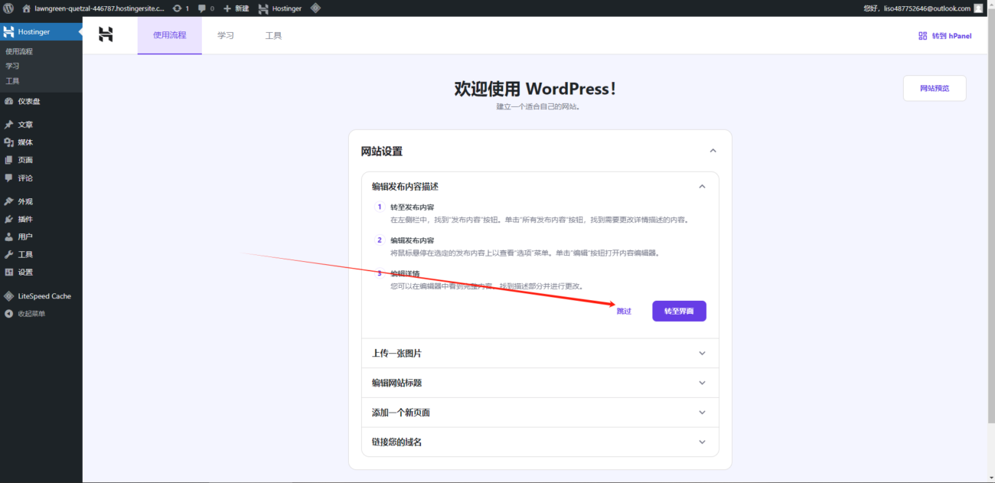Switch to the 学习 tab
The height and width of the screenshot is (483, 995).
(x=225, y=35)
